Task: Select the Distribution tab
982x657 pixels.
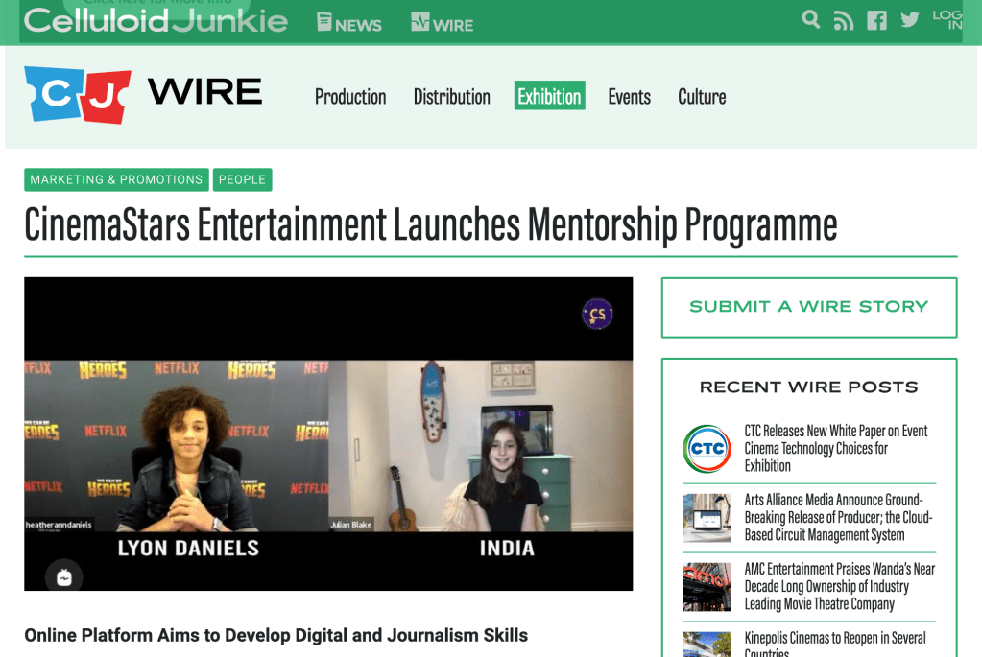Action: (x=451, y=96)
